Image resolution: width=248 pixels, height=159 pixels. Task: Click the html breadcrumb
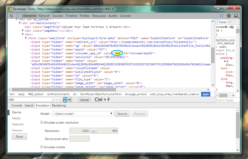pos(12,94)
